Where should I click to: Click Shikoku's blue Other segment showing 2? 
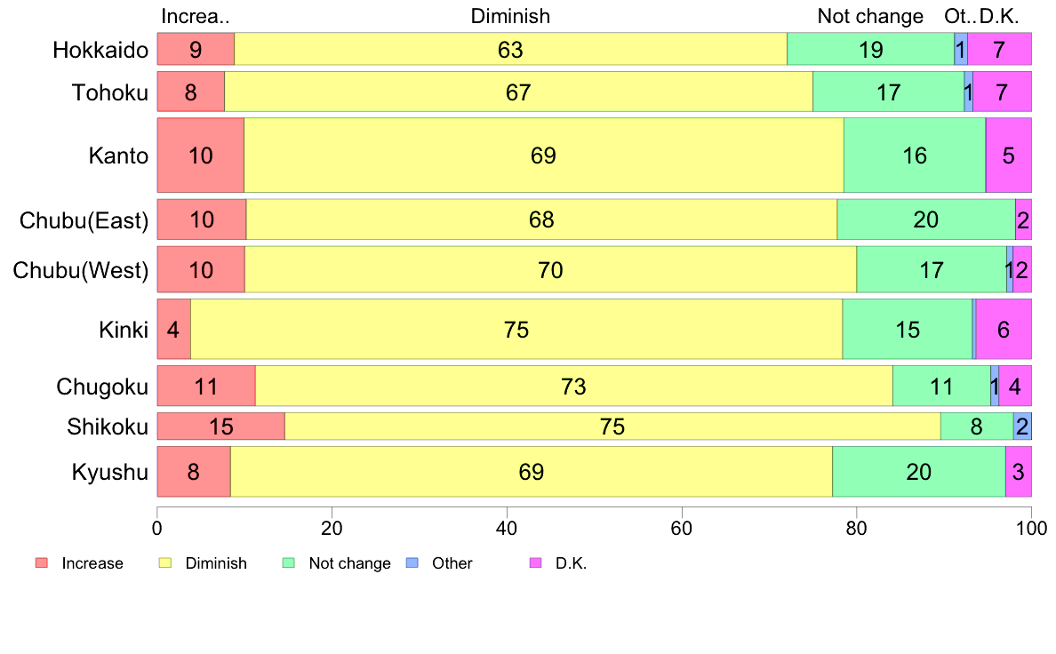[1022, 427]
